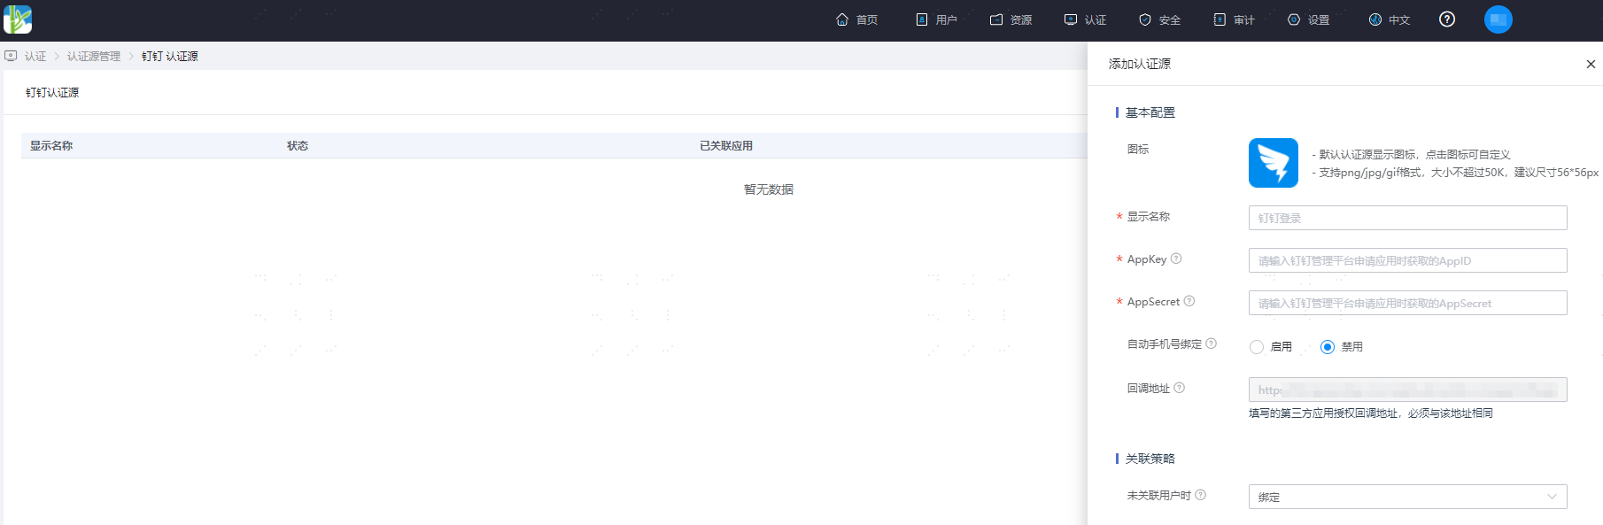Select the 禁用 radio button
Viewport: 1603px width, 525px height.
pyautogui.click(x=1328, y=347)
